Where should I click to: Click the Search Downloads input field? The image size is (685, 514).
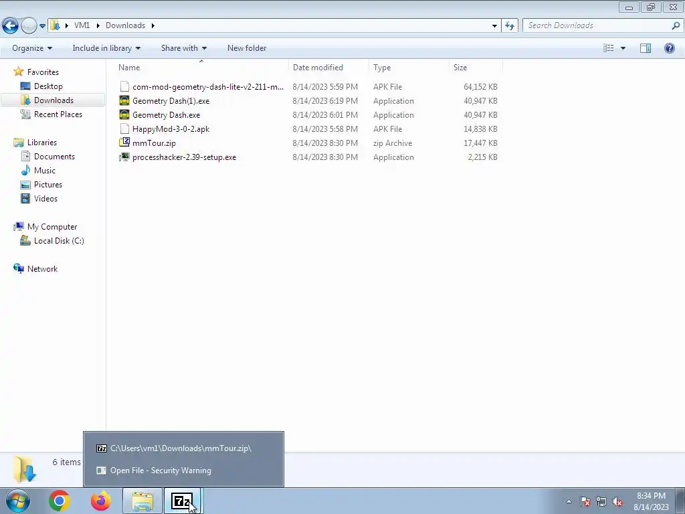pos(596,25)
